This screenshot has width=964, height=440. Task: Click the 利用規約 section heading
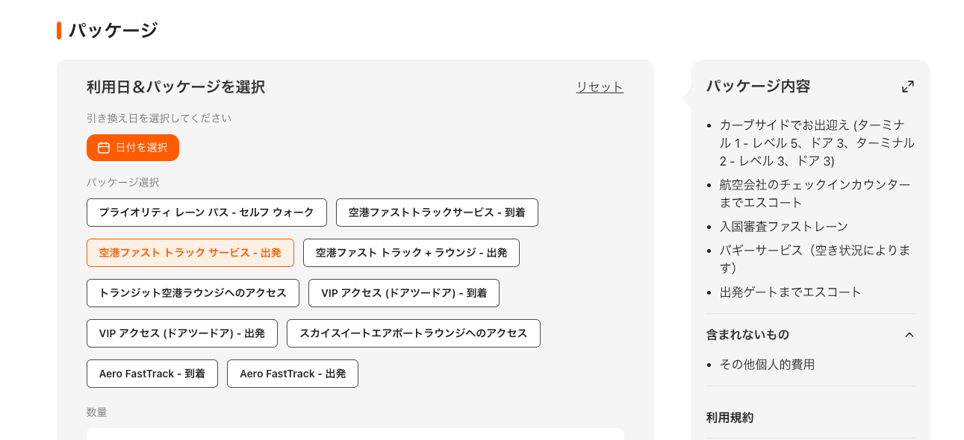click(x=730, y=418)
